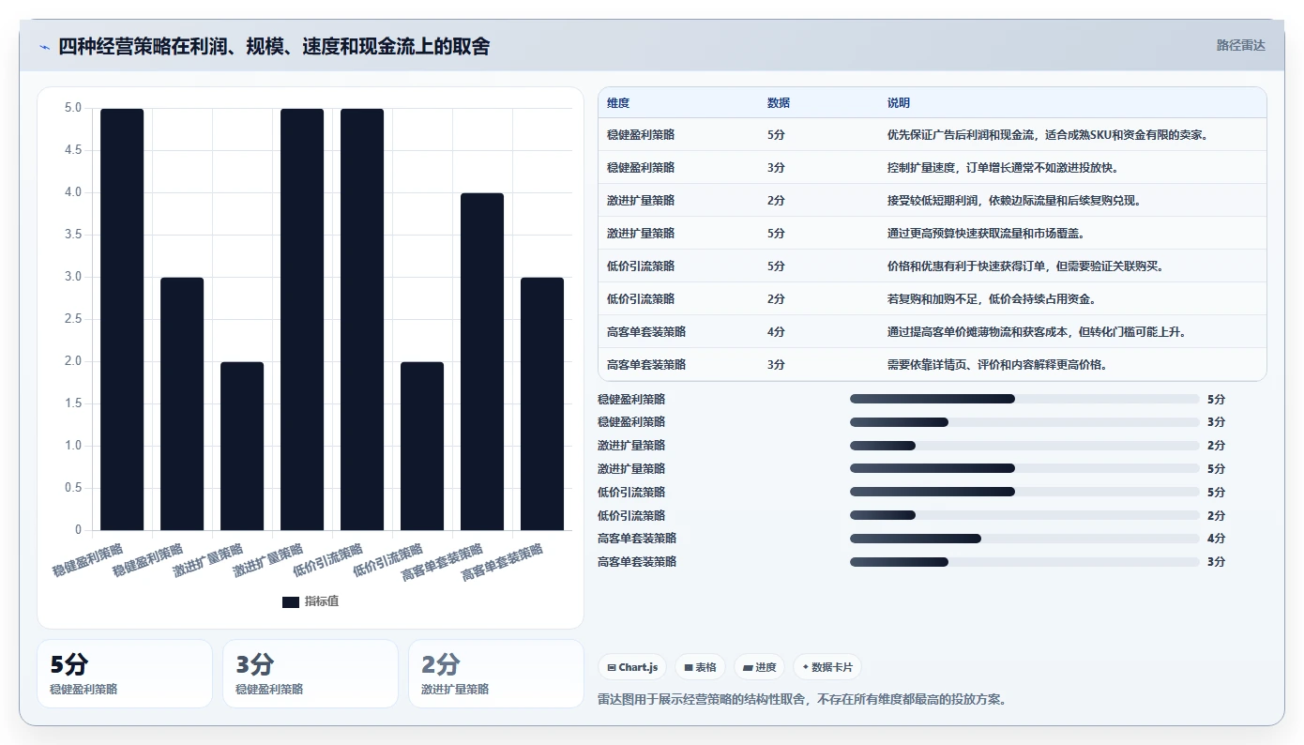The image size is (1304, 745).
Task: Open the 2分 激进扩量策略 summary card
Action: pos(496,674)
